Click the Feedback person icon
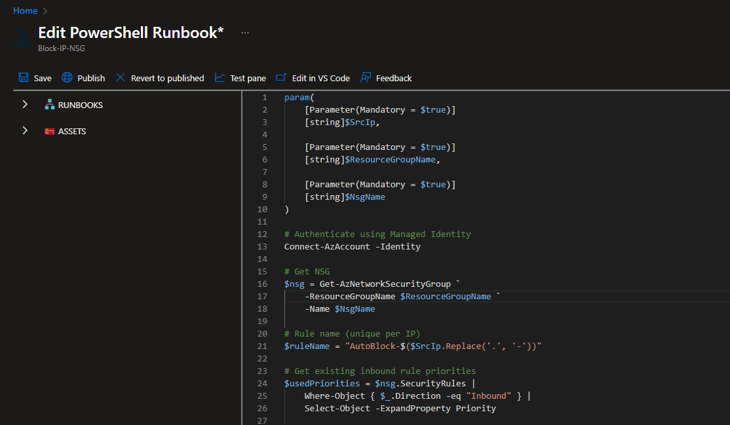The image size is (730, 425). pyautogui.click(x=366, y=78)
